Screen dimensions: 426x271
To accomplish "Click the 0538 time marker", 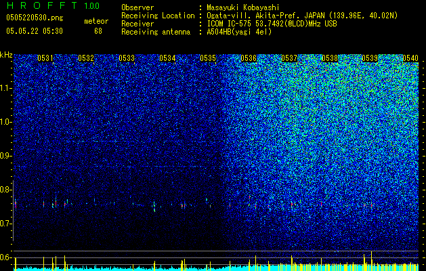I will 330,58.
